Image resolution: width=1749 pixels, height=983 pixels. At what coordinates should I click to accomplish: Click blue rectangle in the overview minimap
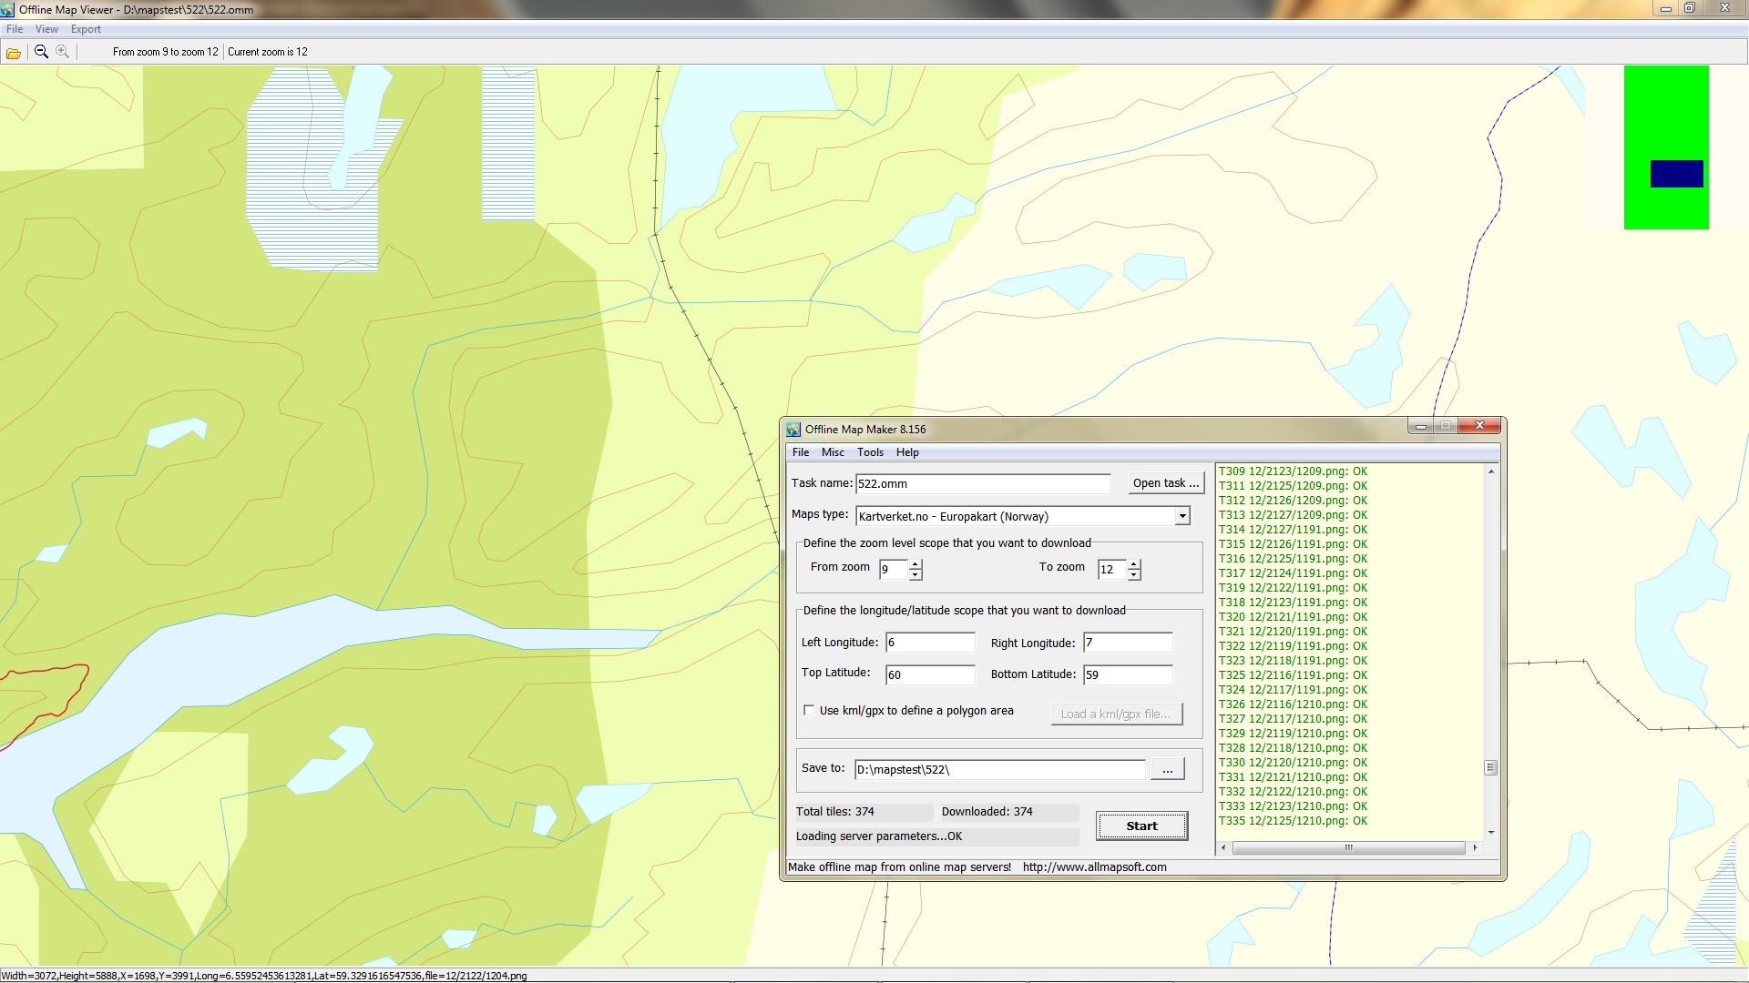click(x=1676, y=174)
